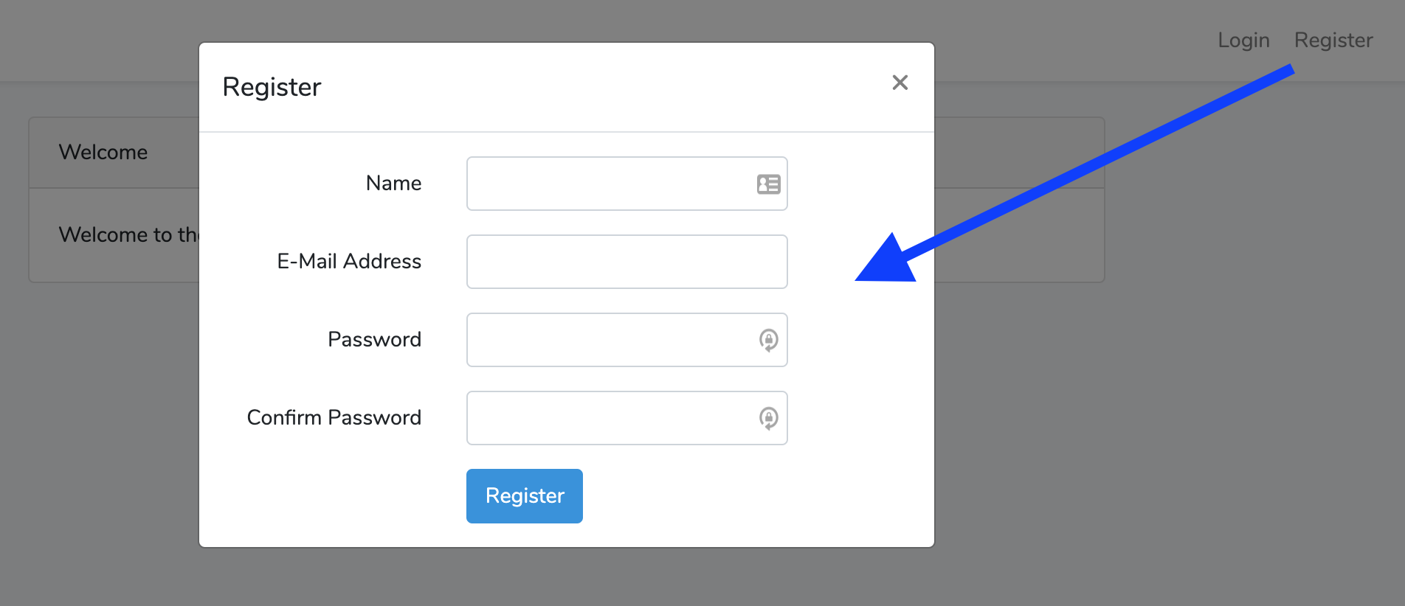Image resolution: width=1405 pixels, height=606 pixels.
Task: Close the Register dialog with the X
Action: pyautogui.click(x=900, y=83)
